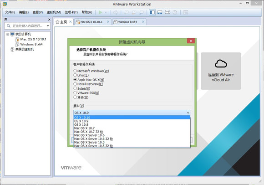264x185 pixels.
Task: Choose OS X 10.9 in the dropdown list
Action: [x=132, y=121]
